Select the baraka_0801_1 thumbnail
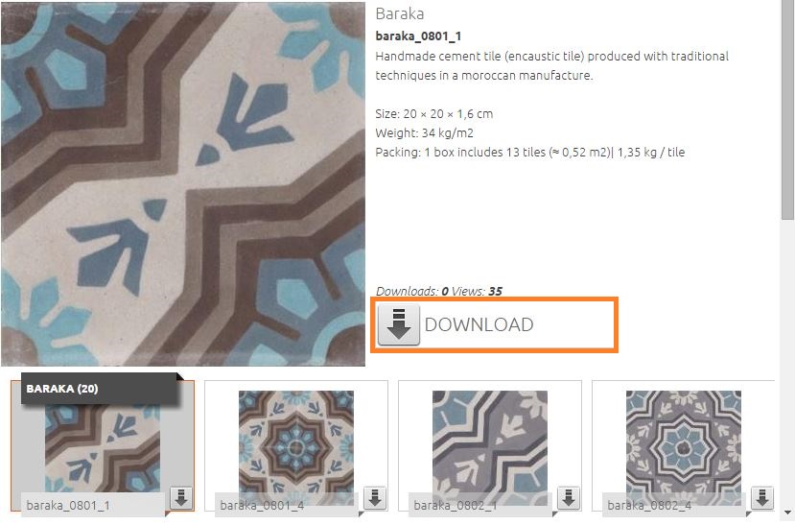Viewport: 795px width, 525px height. click(x=103, y=448)
